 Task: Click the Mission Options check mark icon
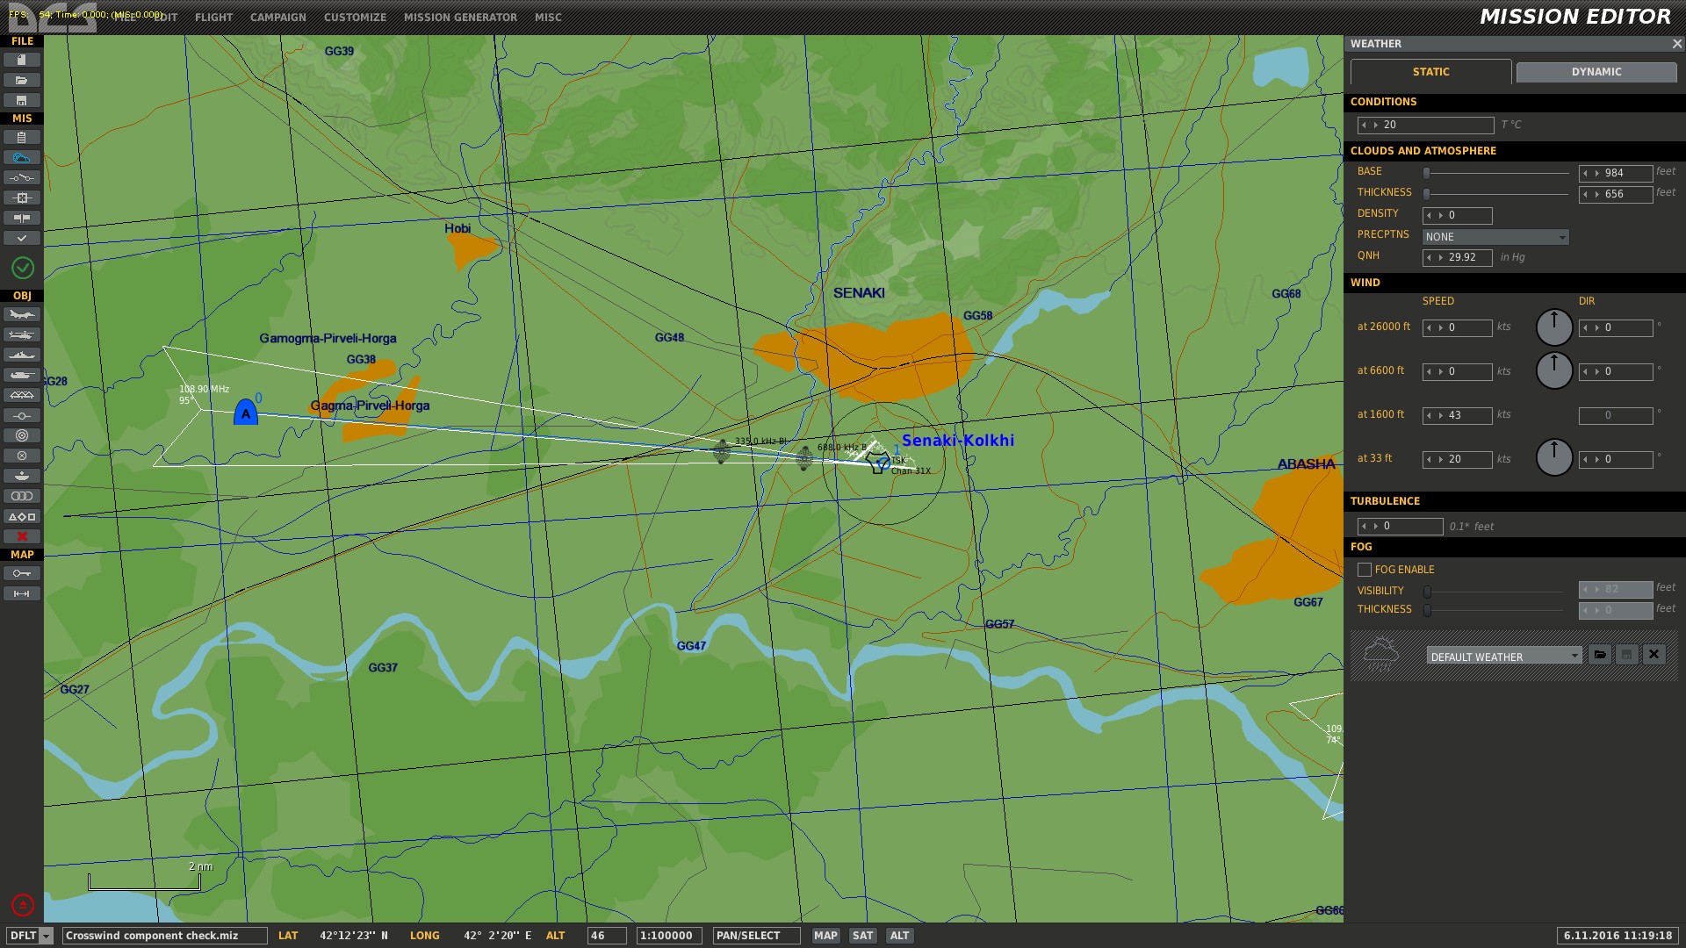[22, 238]
